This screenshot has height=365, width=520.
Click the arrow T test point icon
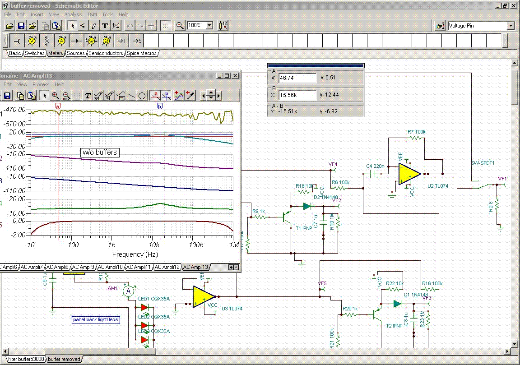pyautogui.click(x=122, y=41)
